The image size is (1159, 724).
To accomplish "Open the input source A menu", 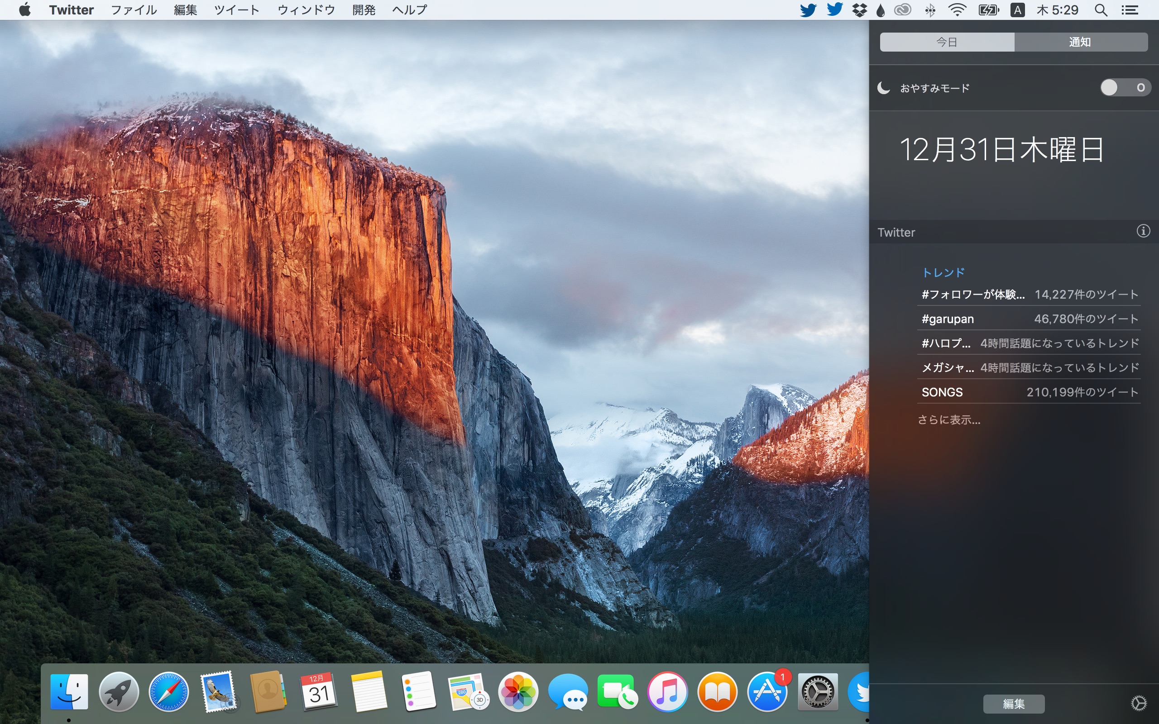I will (1017, 10).
